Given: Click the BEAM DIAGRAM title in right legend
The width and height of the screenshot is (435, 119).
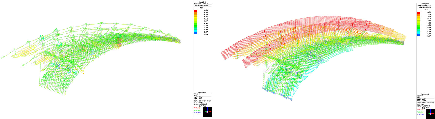Looking at the screenshot, I should point(425,7).
